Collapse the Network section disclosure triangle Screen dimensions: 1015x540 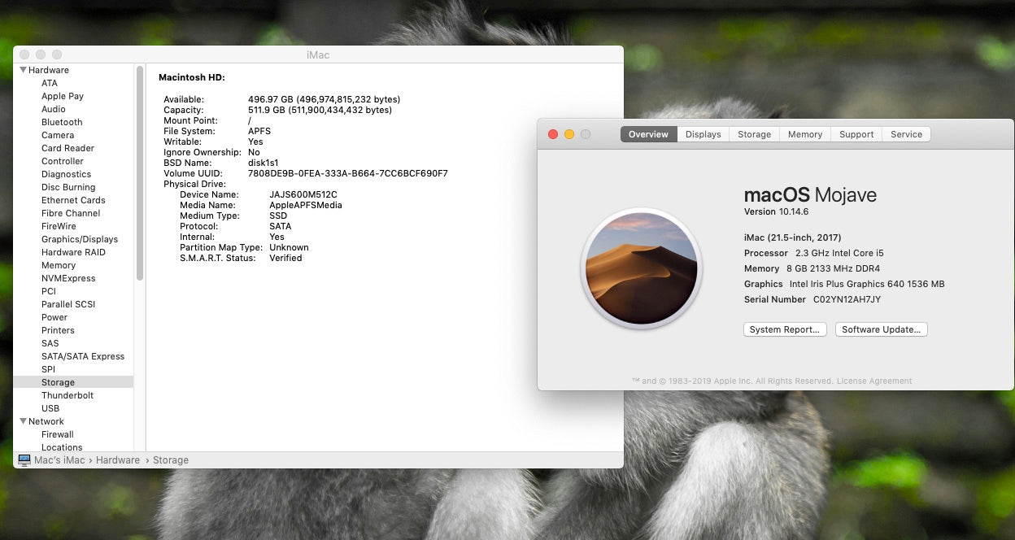click(x=23, y=421)
